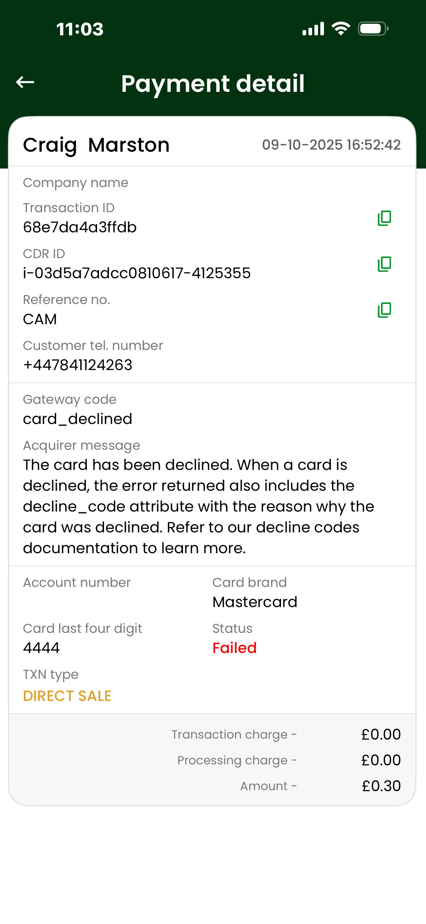Copy the Transaction ID value

(384, 218)
